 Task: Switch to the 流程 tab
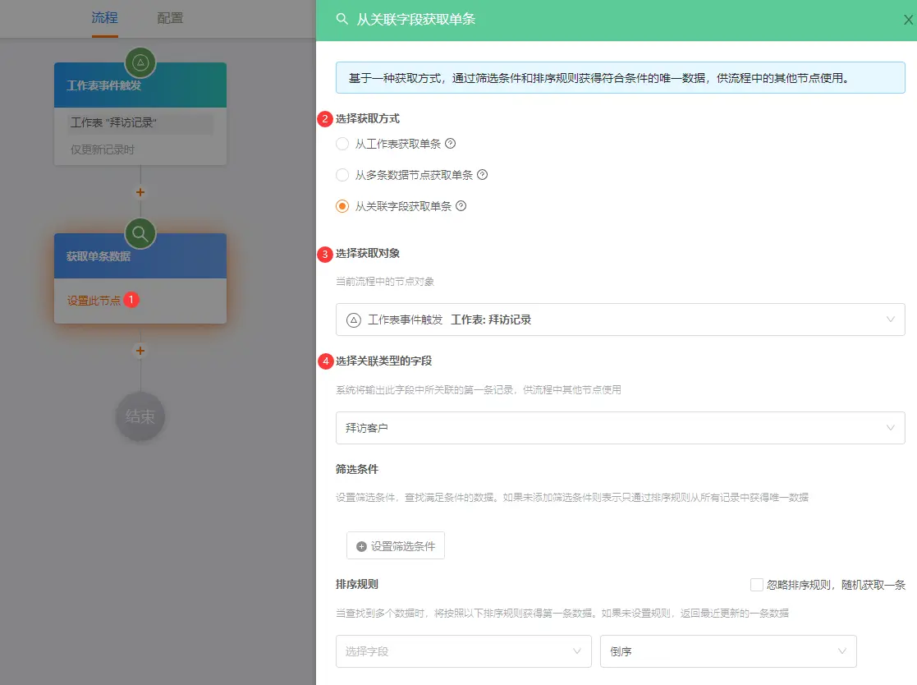pyautogui.click(x=105, y=18)
